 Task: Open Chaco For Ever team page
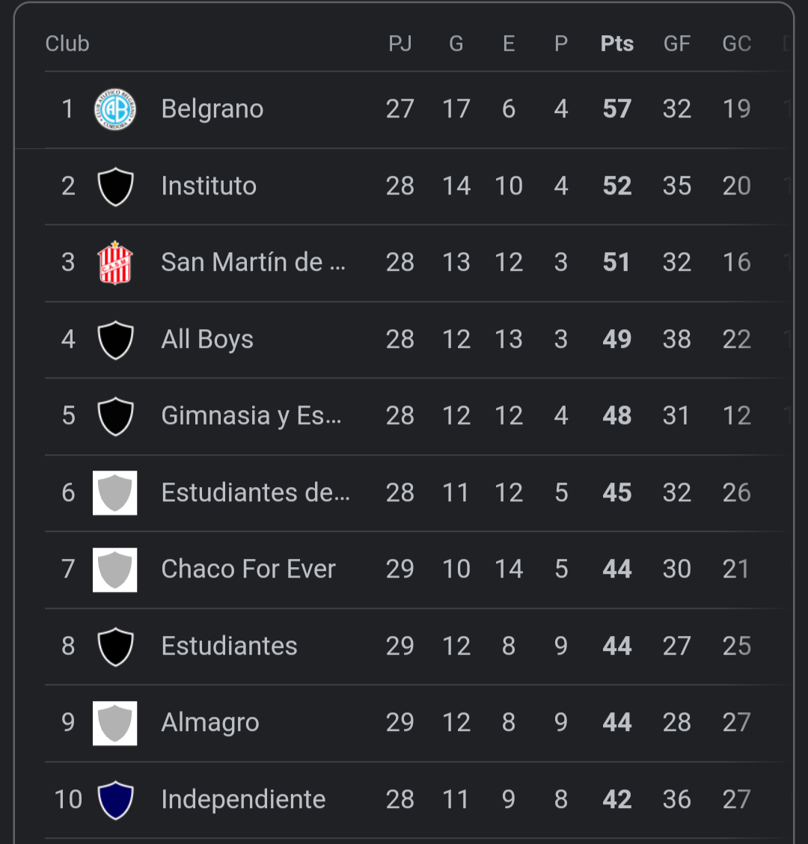pos(248,569)
